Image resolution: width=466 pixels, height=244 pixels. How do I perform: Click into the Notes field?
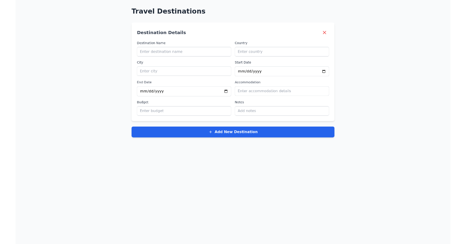[282, 111]
